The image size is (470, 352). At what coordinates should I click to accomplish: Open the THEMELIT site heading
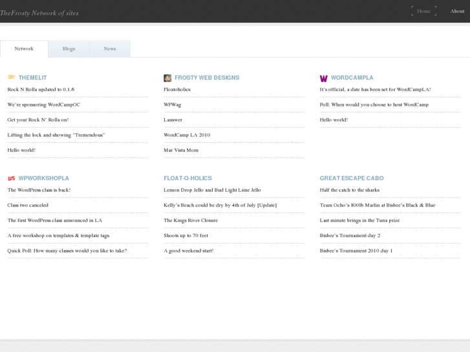[x=33, y=78]
